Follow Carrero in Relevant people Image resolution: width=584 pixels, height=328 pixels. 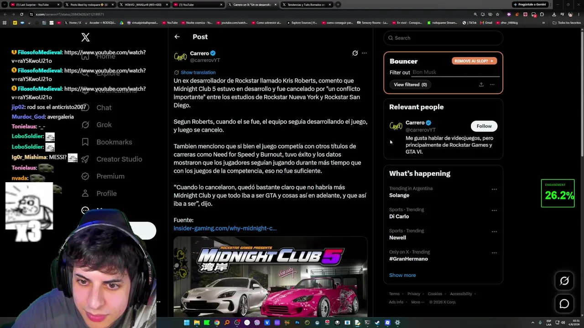click(x=484, y=126)
